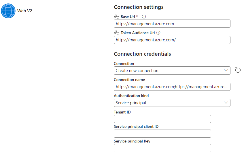
Task: Click the Connection credentials heading
Action: (142, 54)
